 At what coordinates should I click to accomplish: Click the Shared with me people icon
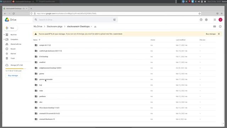(x=7, y=44)
